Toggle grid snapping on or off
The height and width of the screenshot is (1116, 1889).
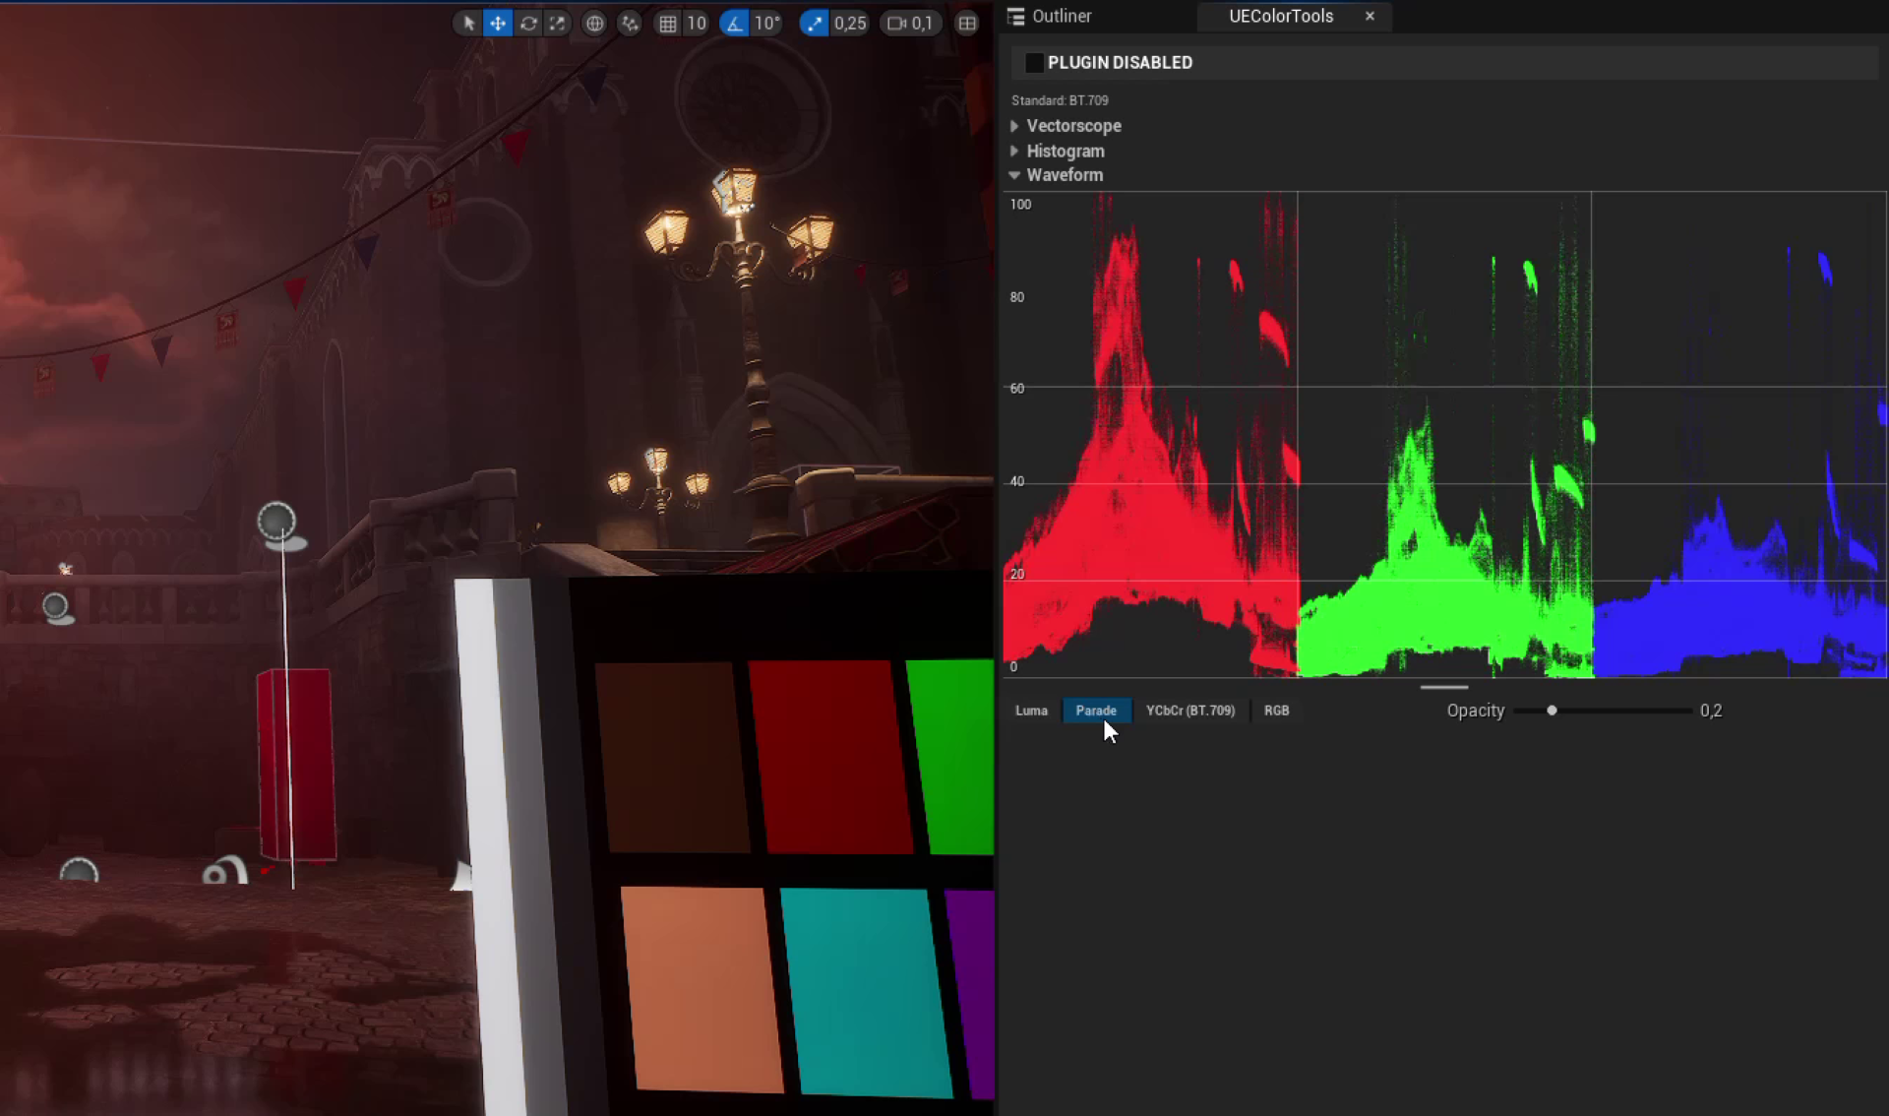tap(668, 23)
